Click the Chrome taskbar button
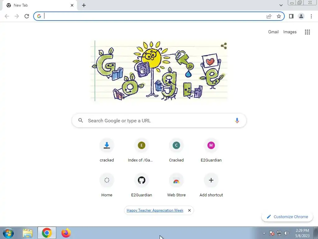The height and width of the screenshot is (239, 318). pos(47,233)
